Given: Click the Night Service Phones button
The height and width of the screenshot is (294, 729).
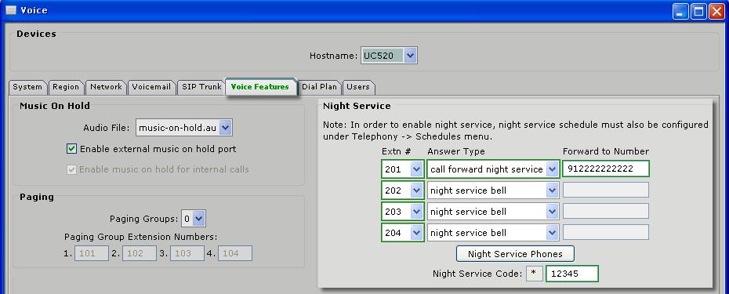Looking at the screenshot, I should (x=515, y=254).
